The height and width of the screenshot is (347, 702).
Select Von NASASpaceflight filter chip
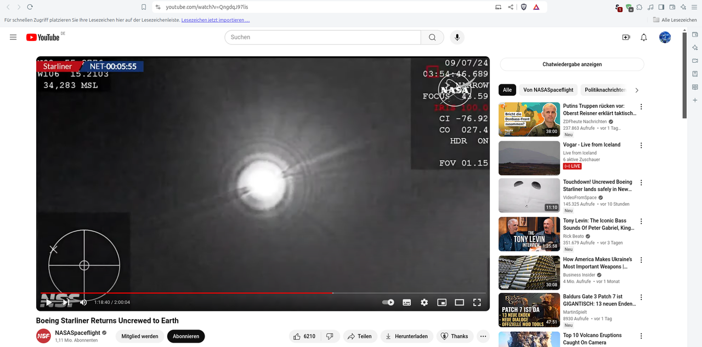(548, 90)
